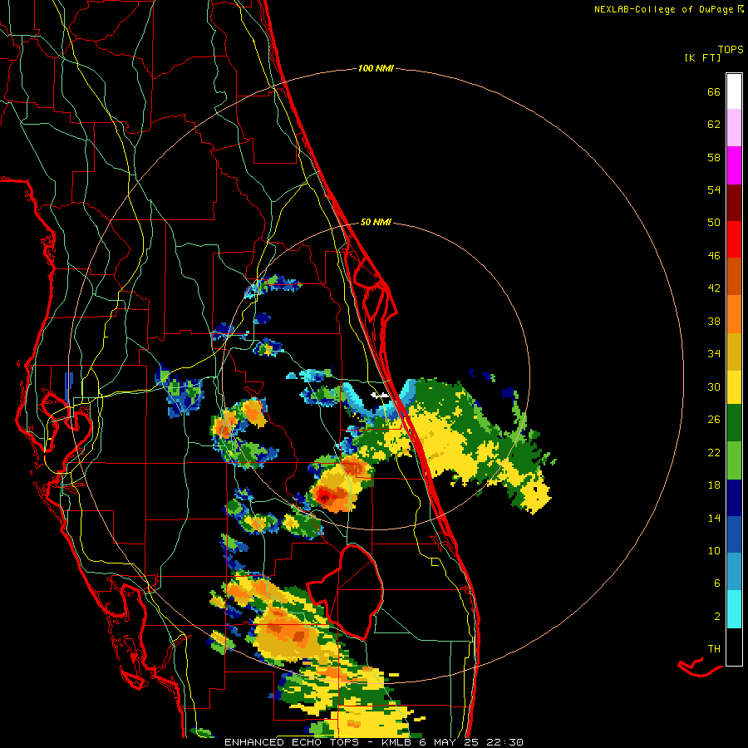Click the white radar site marker
Viewport: 748px width, 748px height.
380,395
